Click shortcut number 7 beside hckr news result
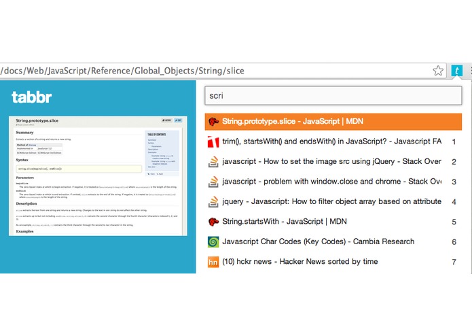472x336 pixels. [454, 262]
